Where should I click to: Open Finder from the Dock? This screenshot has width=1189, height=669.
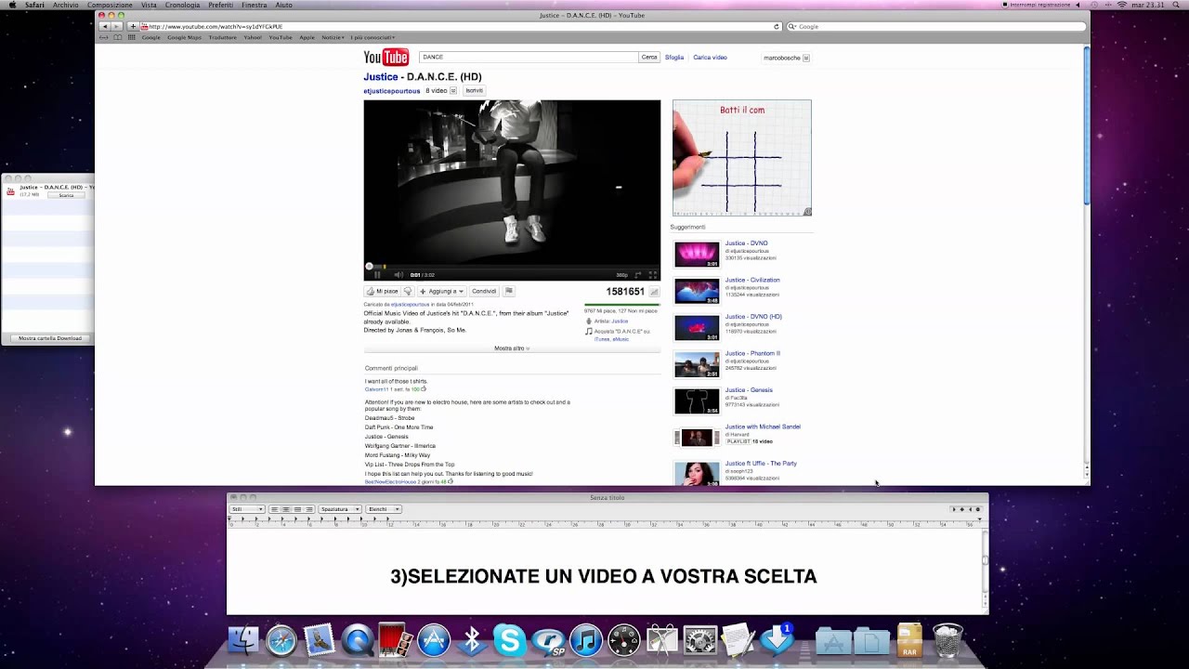[243, 640]
